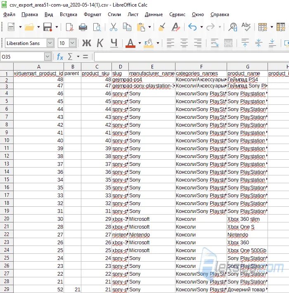This screenshot has height=293, width=289.
Task: Click the Function Wizard fx icon
Action: [60, 57]
